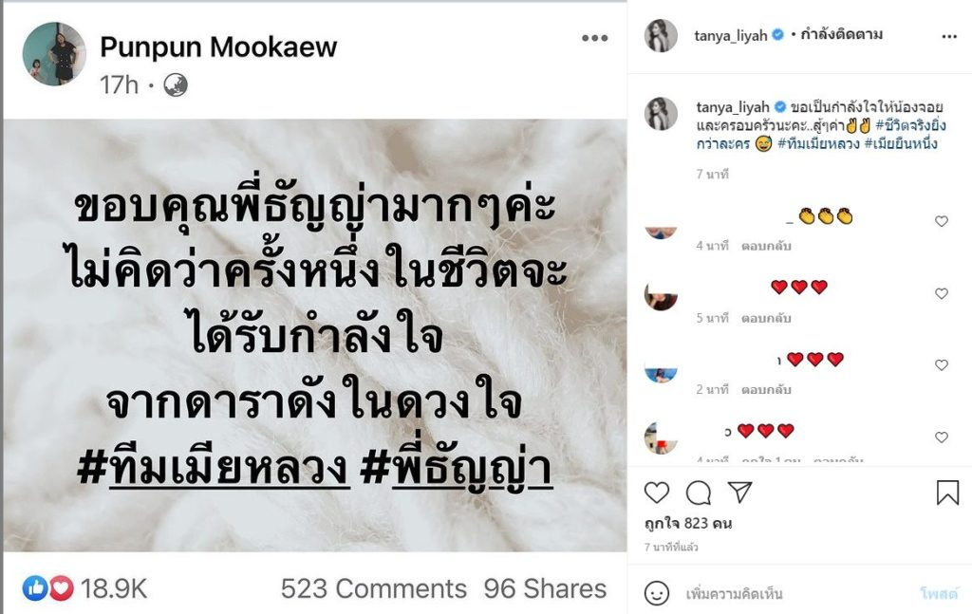
Task: Open emoji picker smiley face icon
Action: (657, 593)
